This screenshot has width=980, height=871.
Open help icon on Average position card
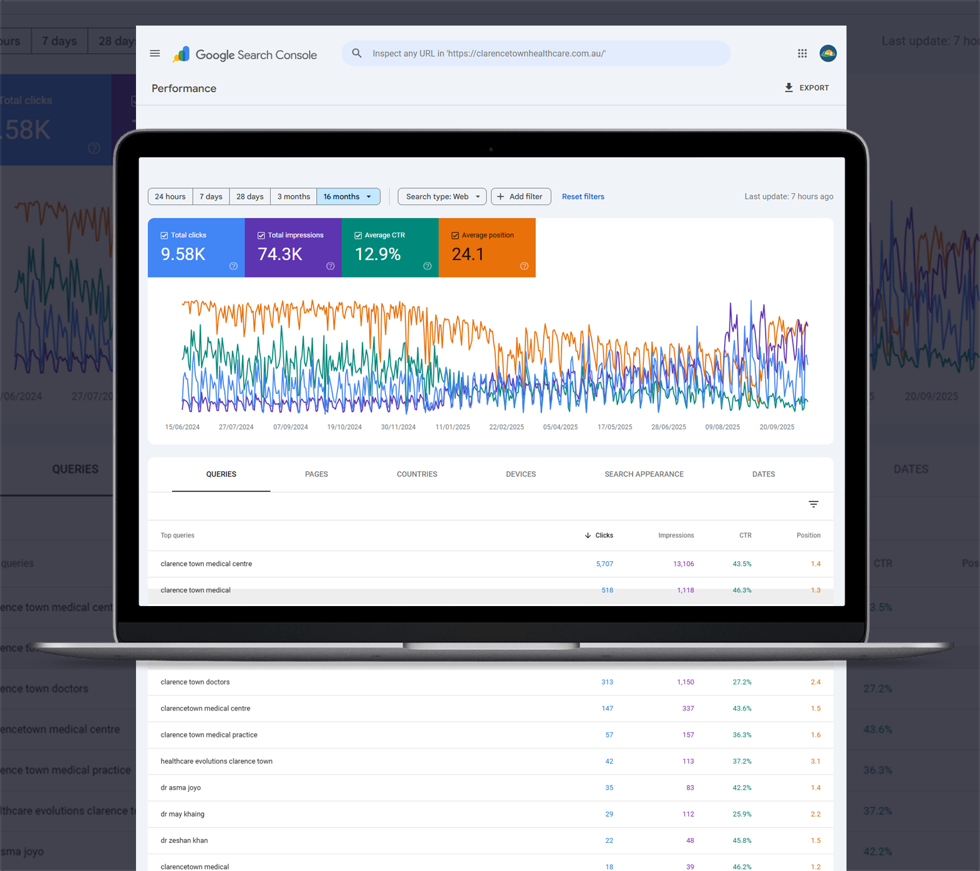pyautogui.click(x=524, y=266)
